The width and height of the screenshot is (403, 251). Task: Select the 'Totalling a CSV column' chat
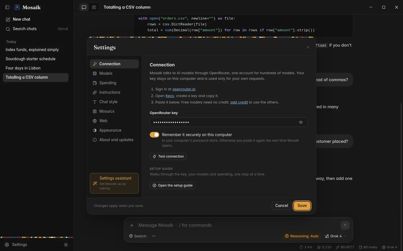[x=36, y=77]
